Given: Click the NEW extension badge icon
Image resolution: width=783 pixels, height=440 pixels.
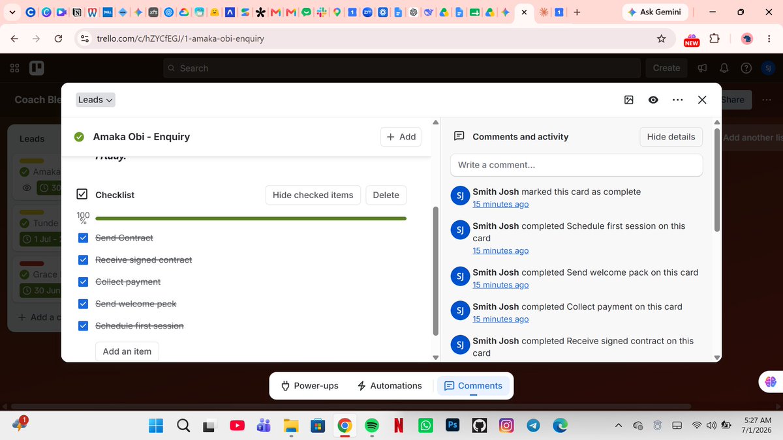Looking at the screenshot, I should pos(692,40).
